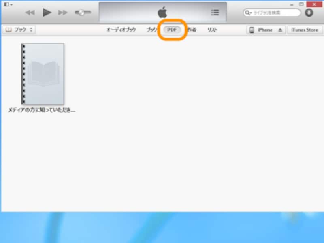324x243 pixels.
Task: Click the メディアの方に知っていただき... title
Action: (x=42, y=110)
